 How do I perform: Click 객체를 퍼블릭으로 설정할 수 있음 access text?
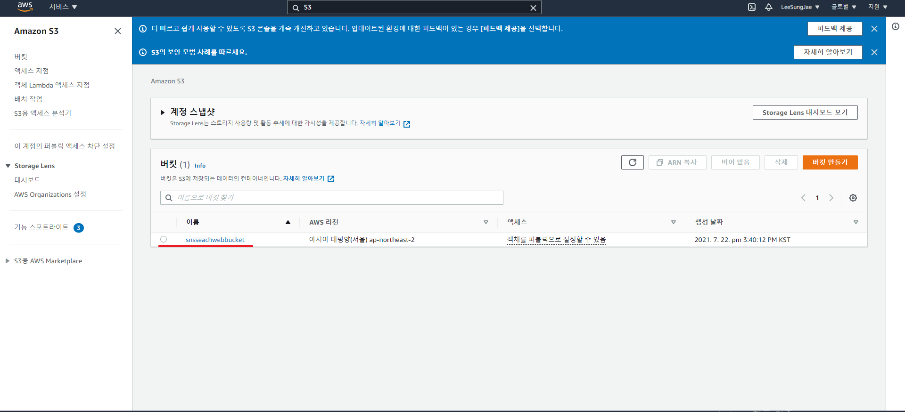(x=556, y=240)
